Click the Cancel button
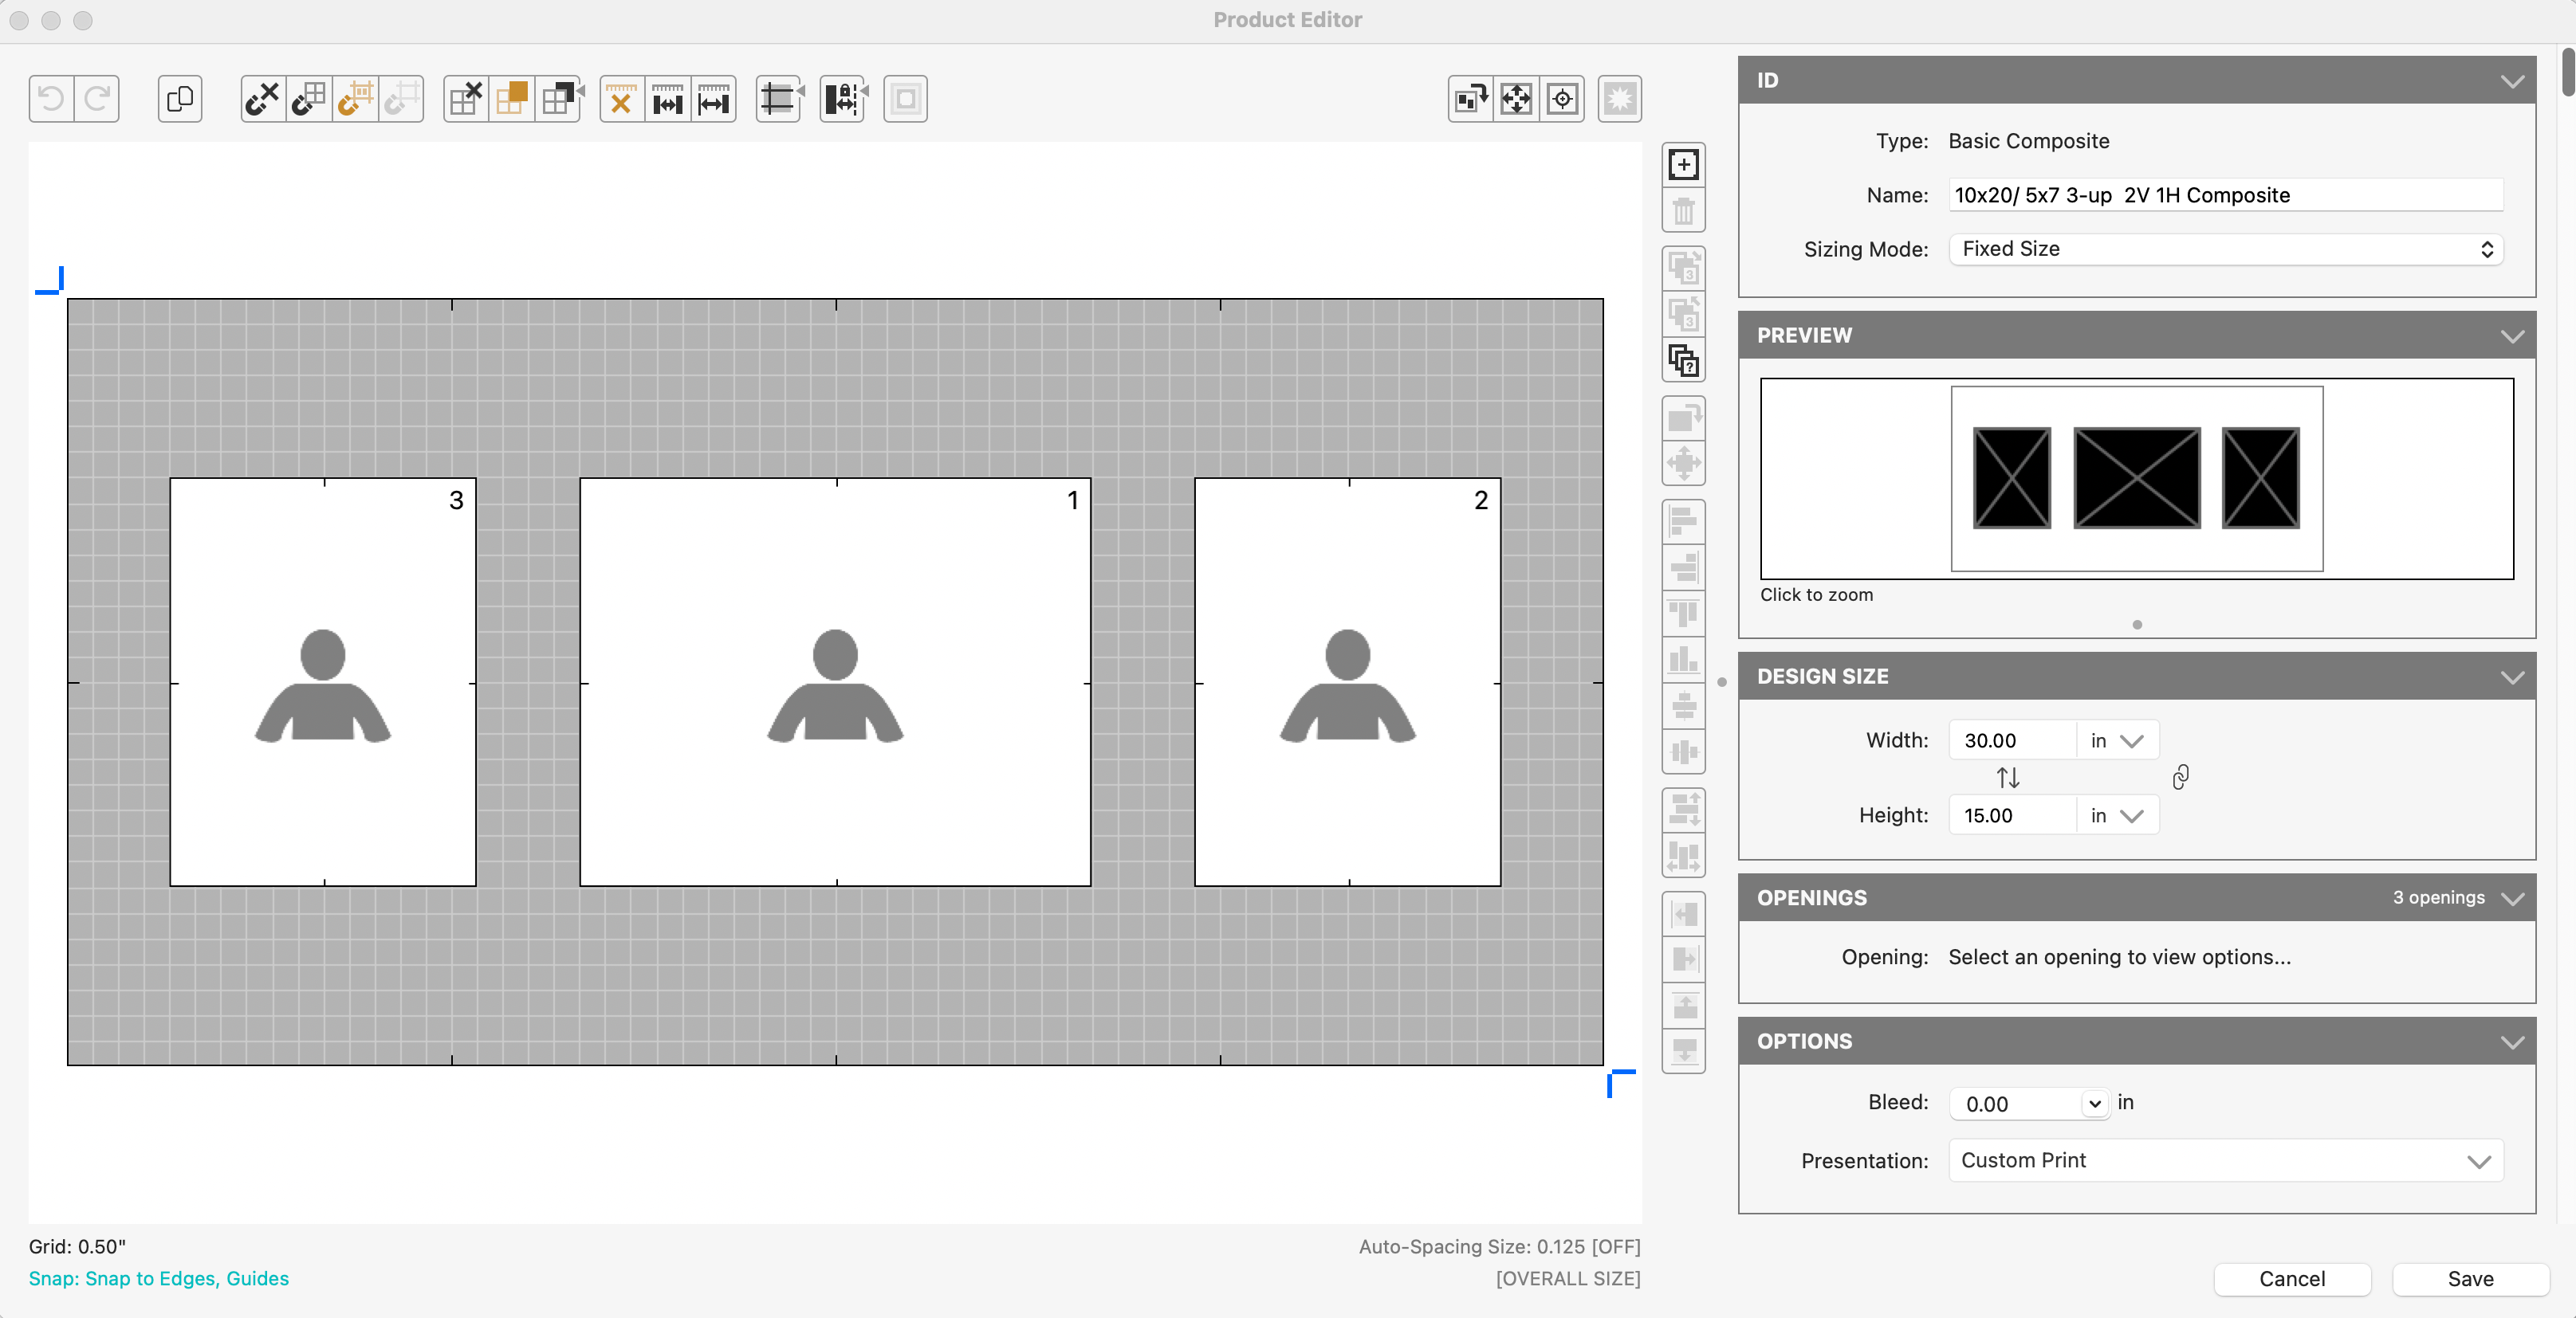The height and width of the screenshot is (1318, 2576). pyautogui.click(x=2291, y=1278)
